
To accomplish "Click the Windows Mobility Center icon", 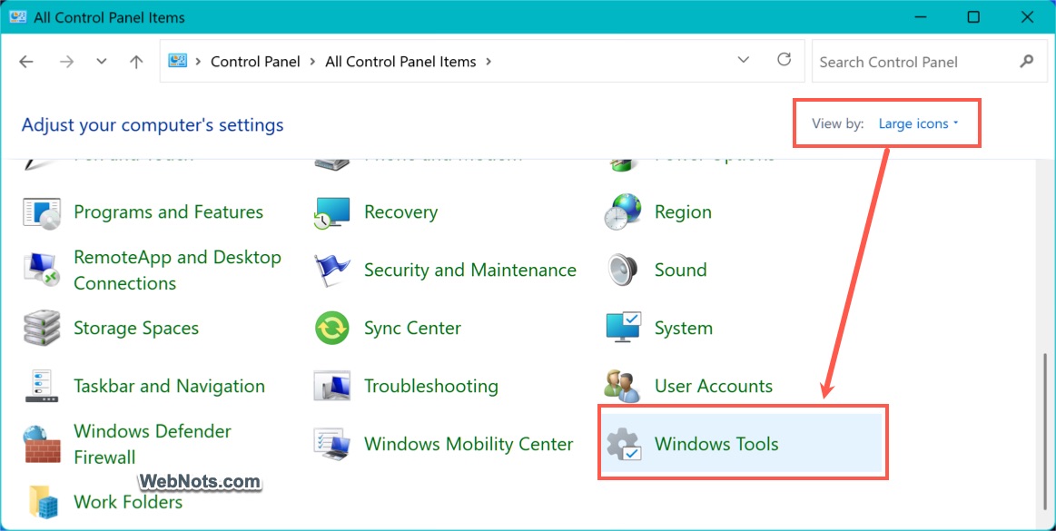I will pyautogui.click(x=332, y=444).
